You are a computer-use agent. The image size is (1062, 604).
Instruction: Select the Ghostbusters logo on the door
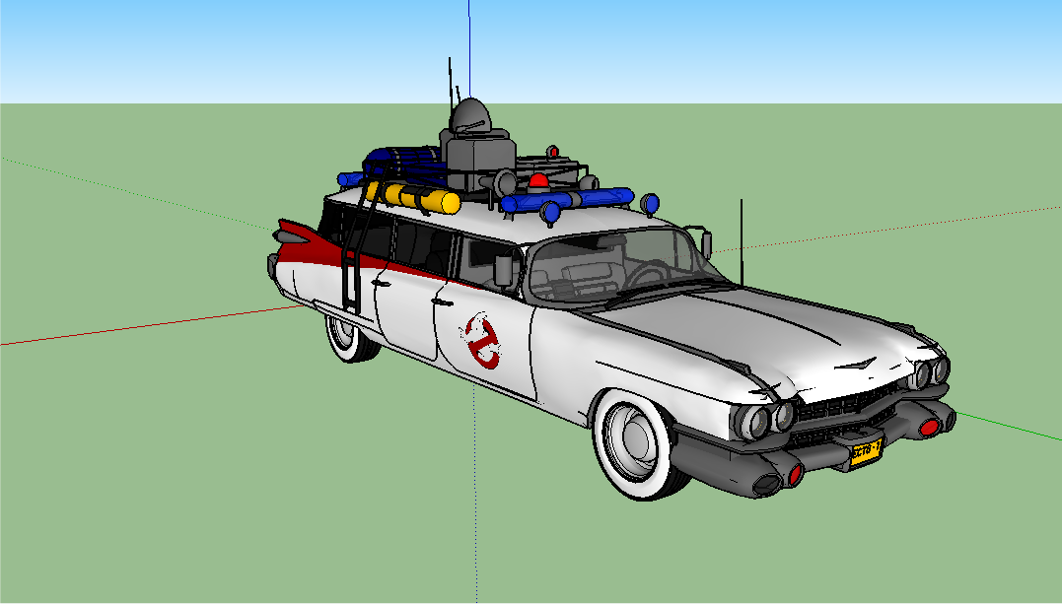coord(481,340)
